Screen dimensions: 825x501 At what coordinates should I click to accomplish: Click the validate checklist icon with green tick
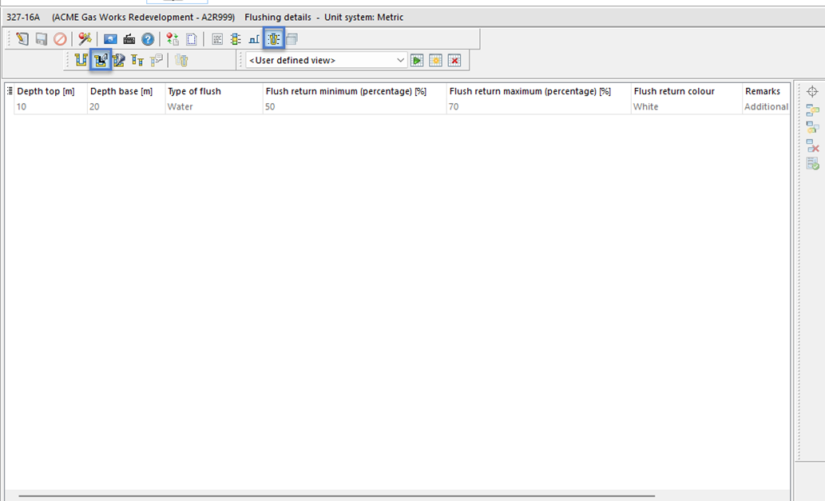click(x=812, y=164)
